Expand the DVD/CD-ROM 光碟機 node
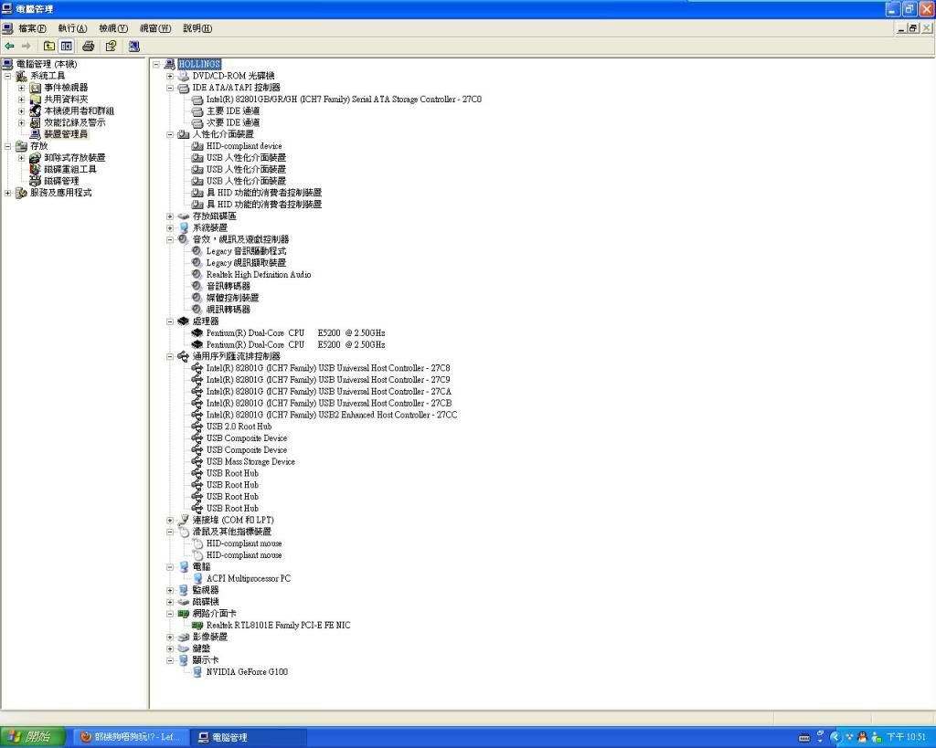This screenshot has width=936, height=748. click(170, 76)
